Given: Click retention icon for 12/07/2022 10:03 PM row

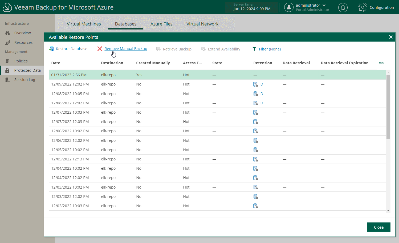Looking at the screenshot, I should coord(256,112).
